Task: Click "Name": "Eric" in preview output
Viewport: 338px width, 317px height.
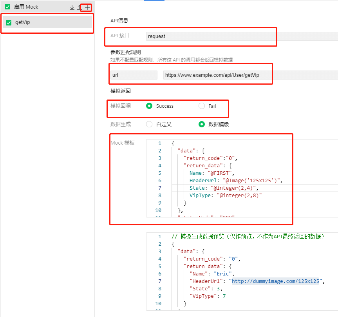Action: tap(211, 274)
